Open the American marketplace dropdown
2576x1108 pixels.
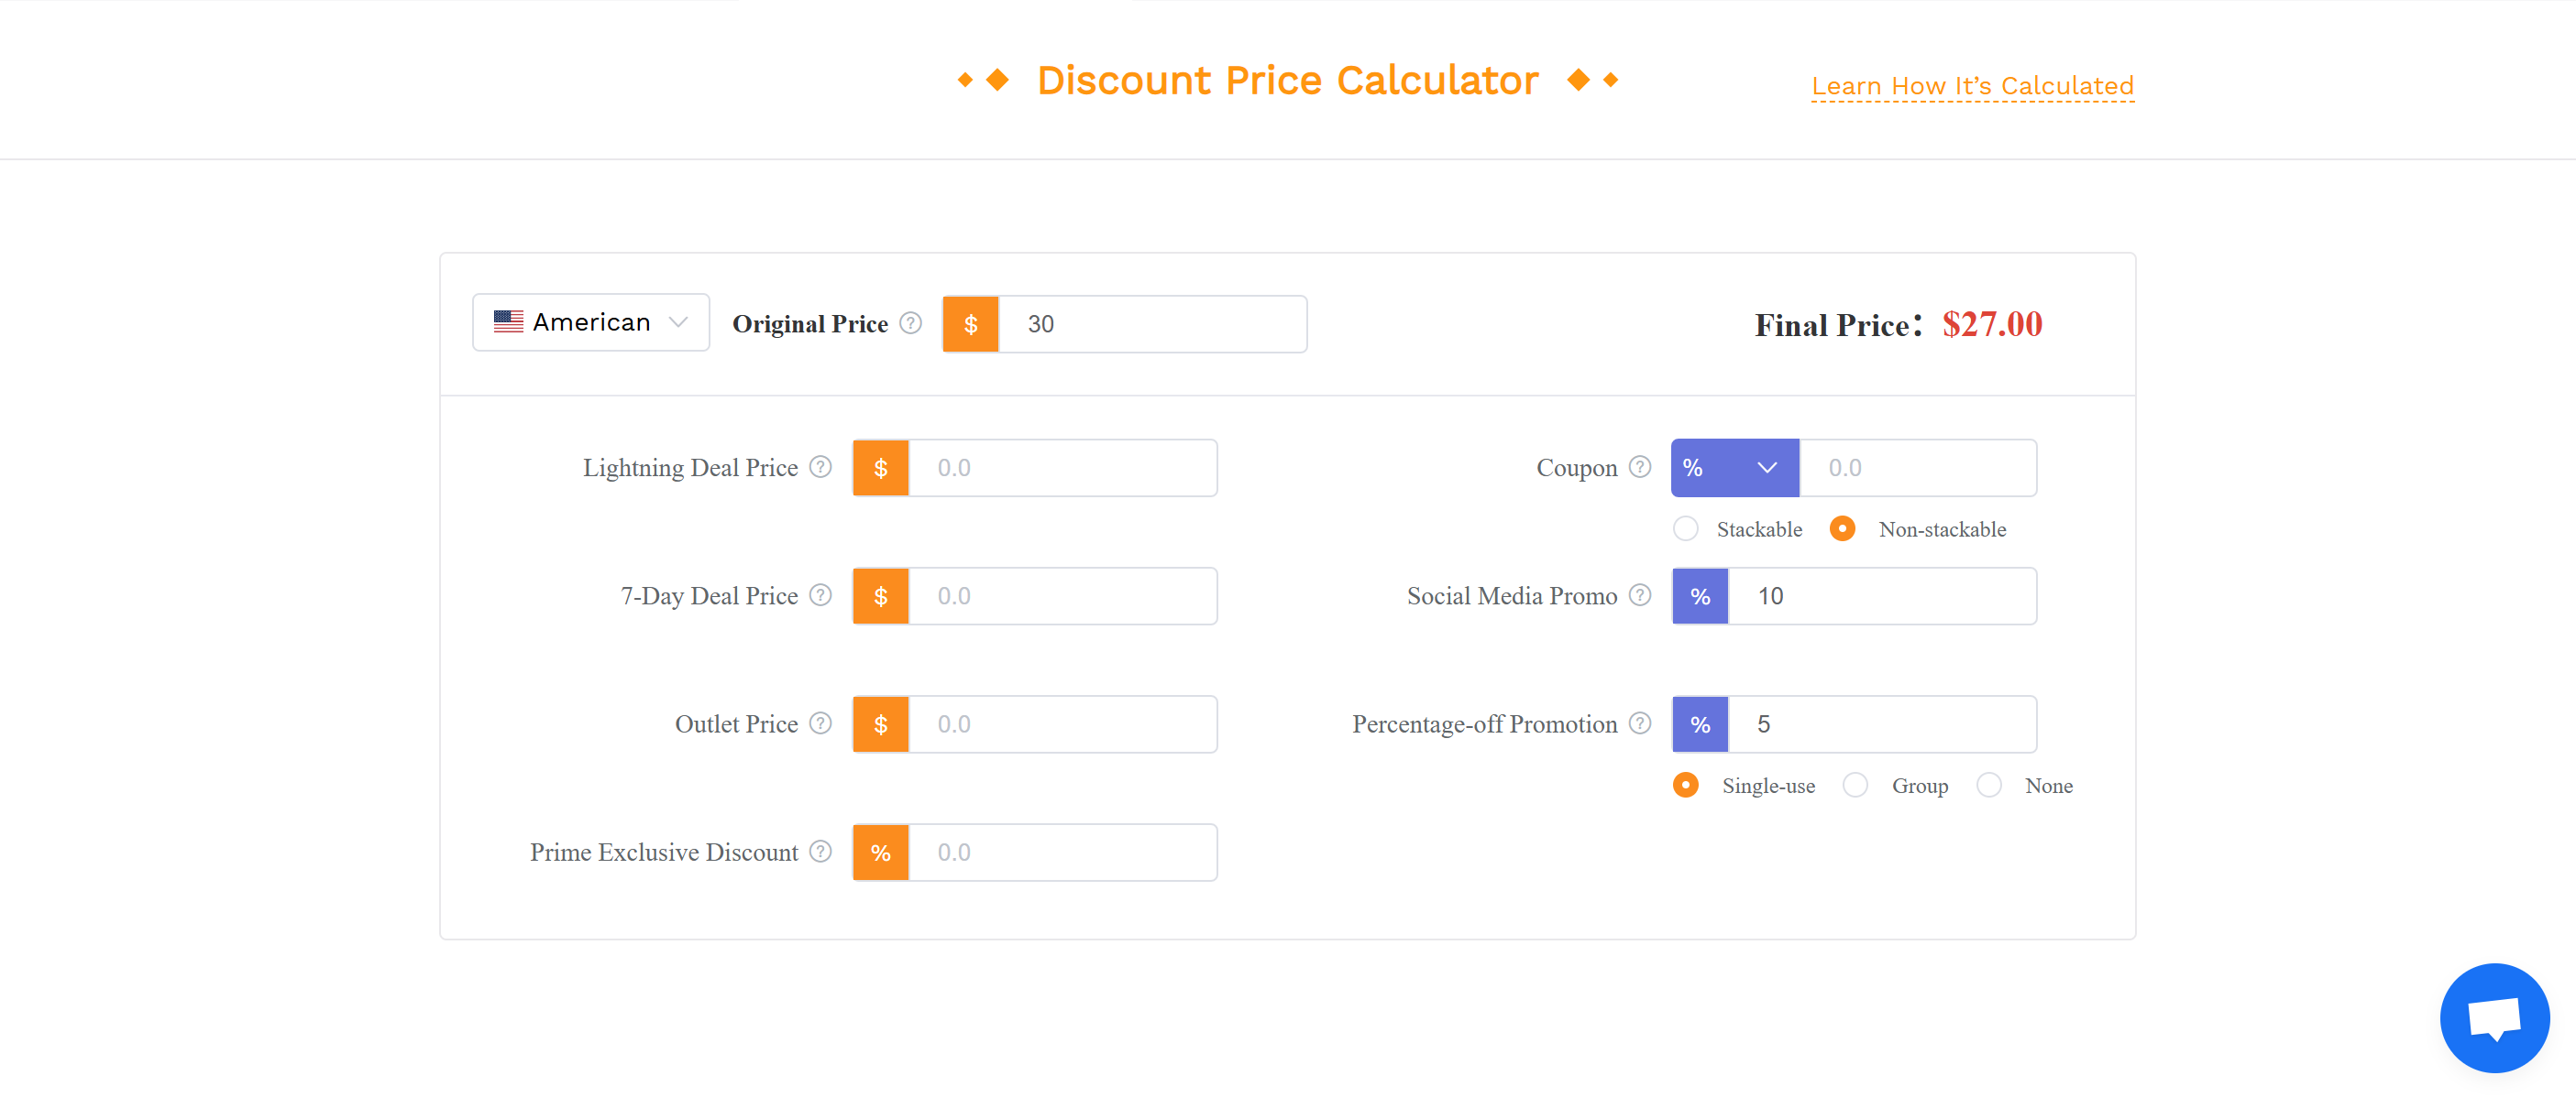pyautogui.click(x=591, y=321)
